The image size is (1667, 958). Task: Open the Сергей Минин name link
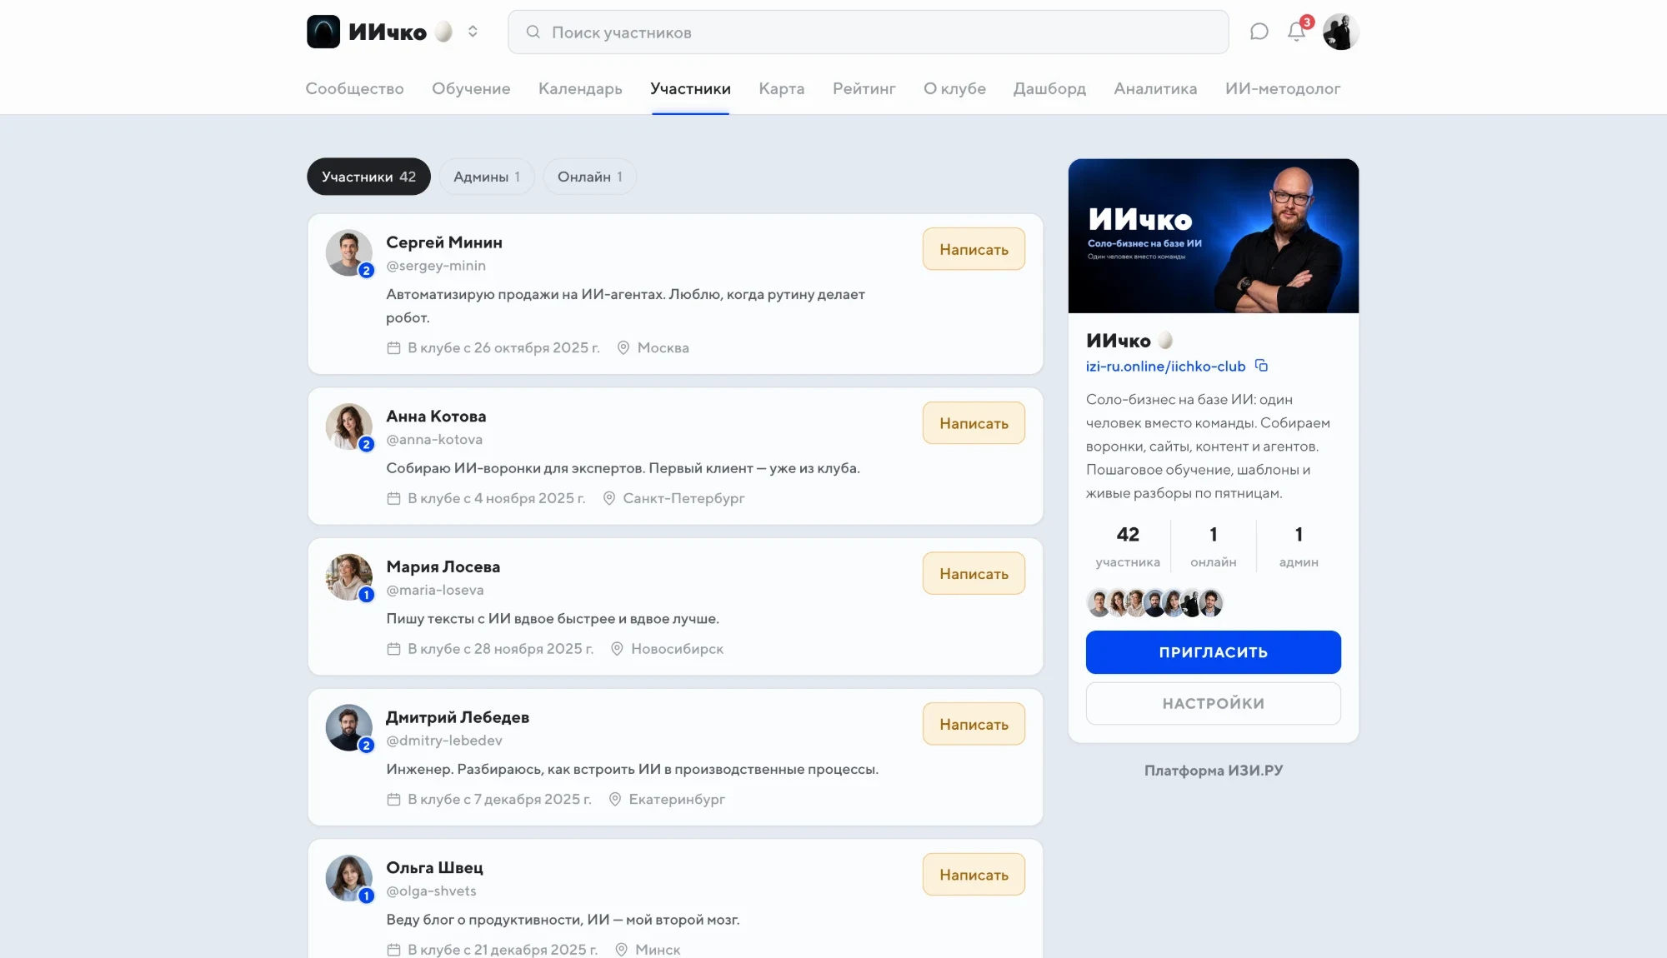tap(444, 242)
